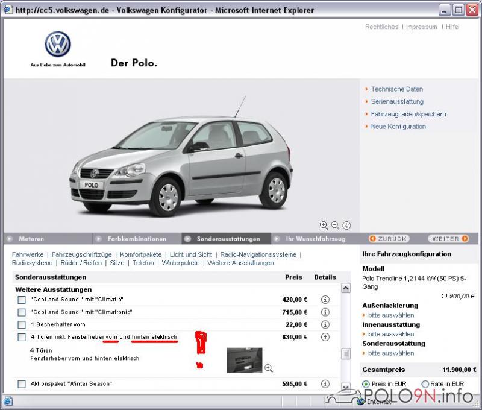This screenshot has width=482, height=410.
Task: Continue with the WEITER button
Action: (448, 239)
